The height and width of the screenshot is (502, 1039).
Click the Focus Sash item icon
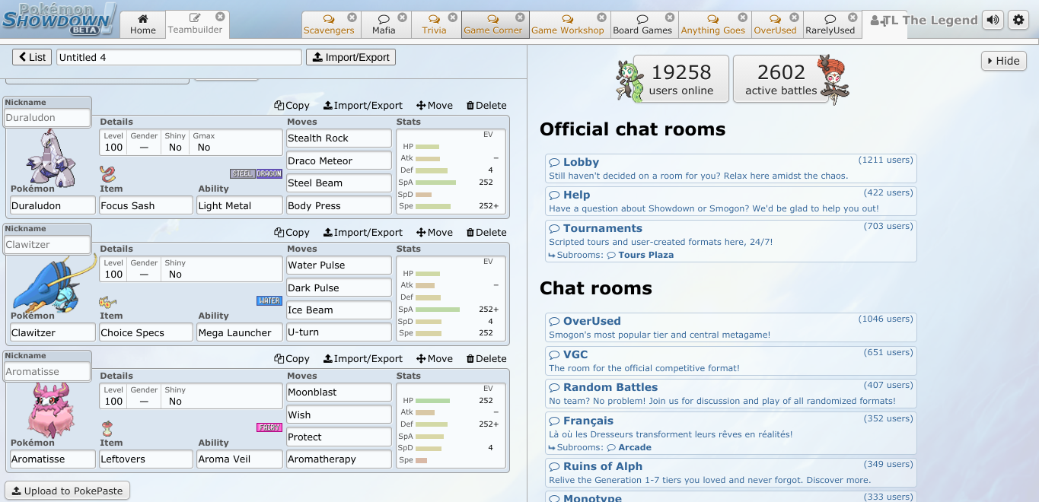tap(108, 173)
